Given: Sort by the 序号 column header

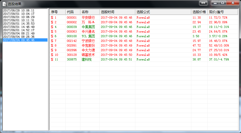Looking at the screenshot, I should point(57,12).
